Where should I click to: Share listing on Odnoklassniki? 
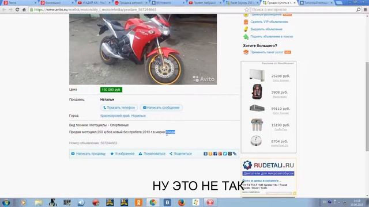point(210,154)
